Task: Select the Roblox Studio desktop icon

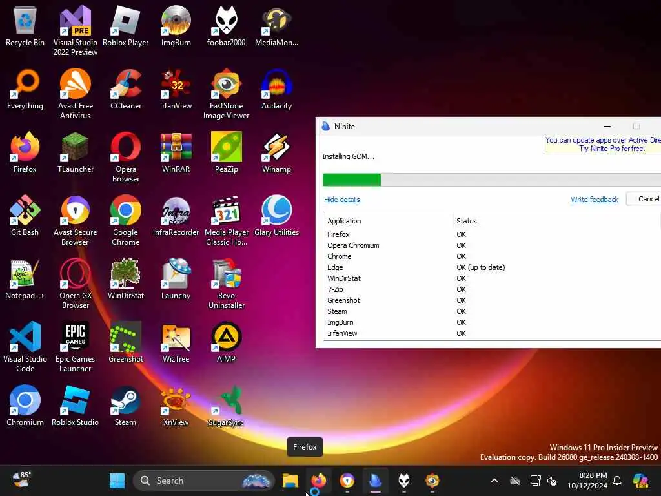Action: click(75, 406)
